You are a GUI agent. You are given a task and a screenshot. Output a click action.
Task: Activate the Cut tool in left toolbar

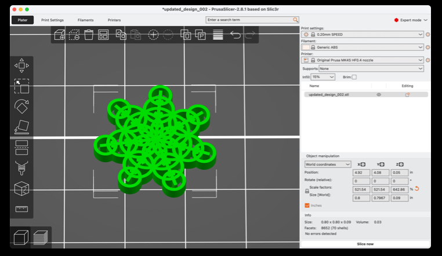21,147
